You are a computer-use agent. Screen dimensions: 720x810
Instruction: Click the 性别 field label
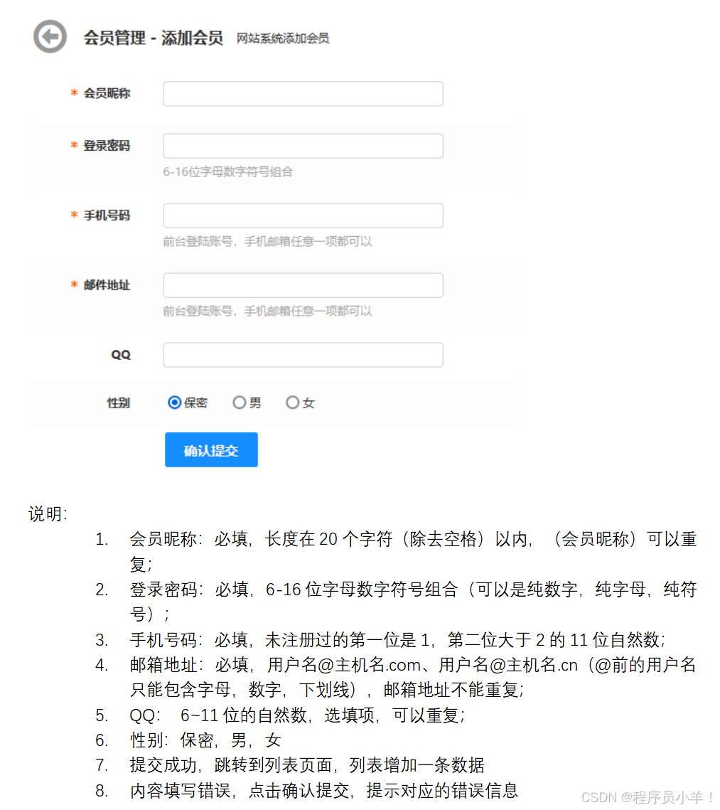click(118, 403)
